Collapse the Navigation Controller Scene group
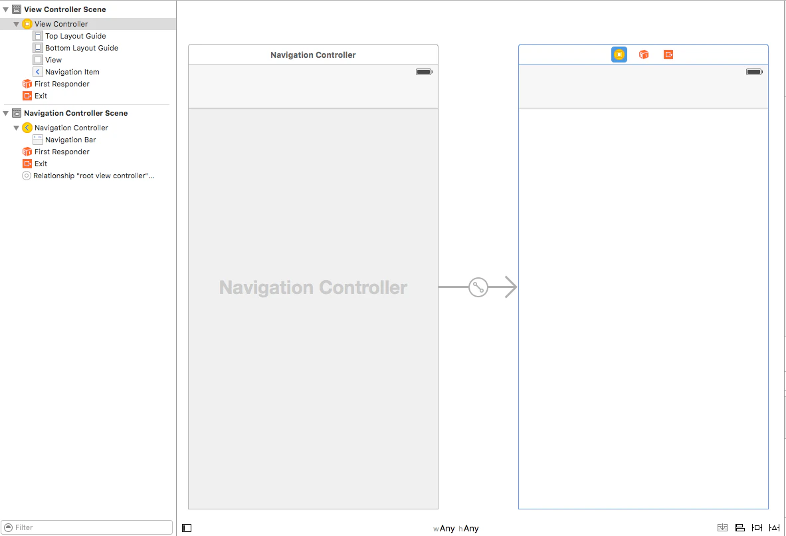Viewport: 786px width, 536px height. [5, 114]
